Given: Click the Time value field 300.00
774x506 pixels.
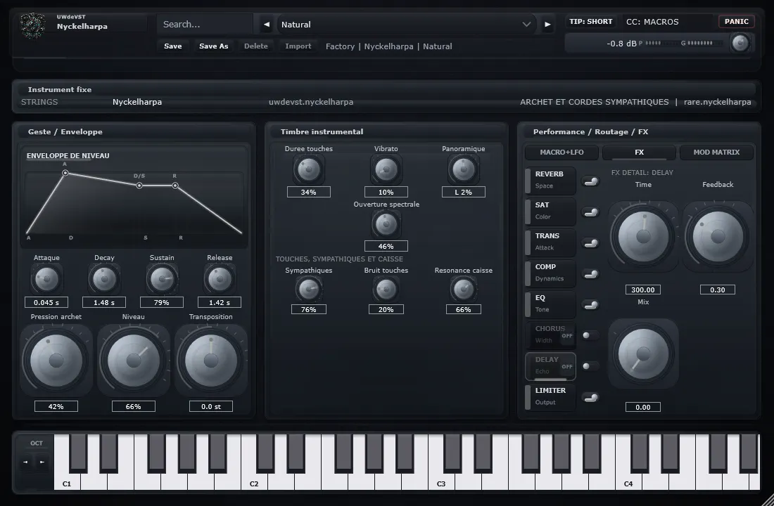Looking at the screenshot, I should (x=642, y=290).
